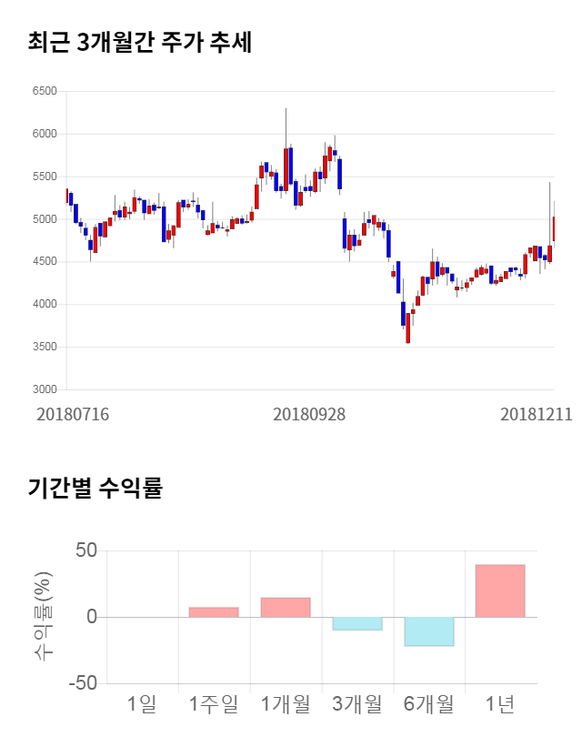Click the 1년 x-axis label
The image size is (582, 737).
coord(500,704)
